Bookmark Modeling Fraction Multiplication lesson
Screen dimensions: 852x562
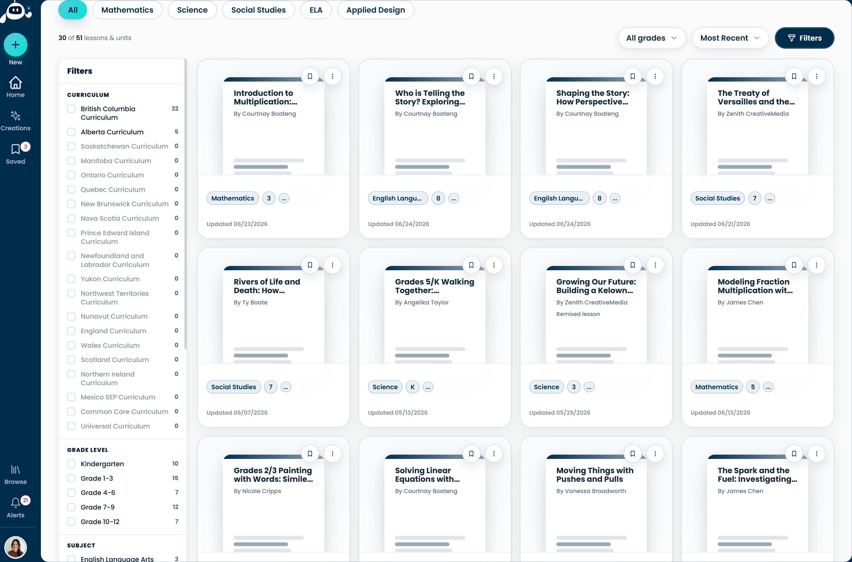click(x=794, y=265)
